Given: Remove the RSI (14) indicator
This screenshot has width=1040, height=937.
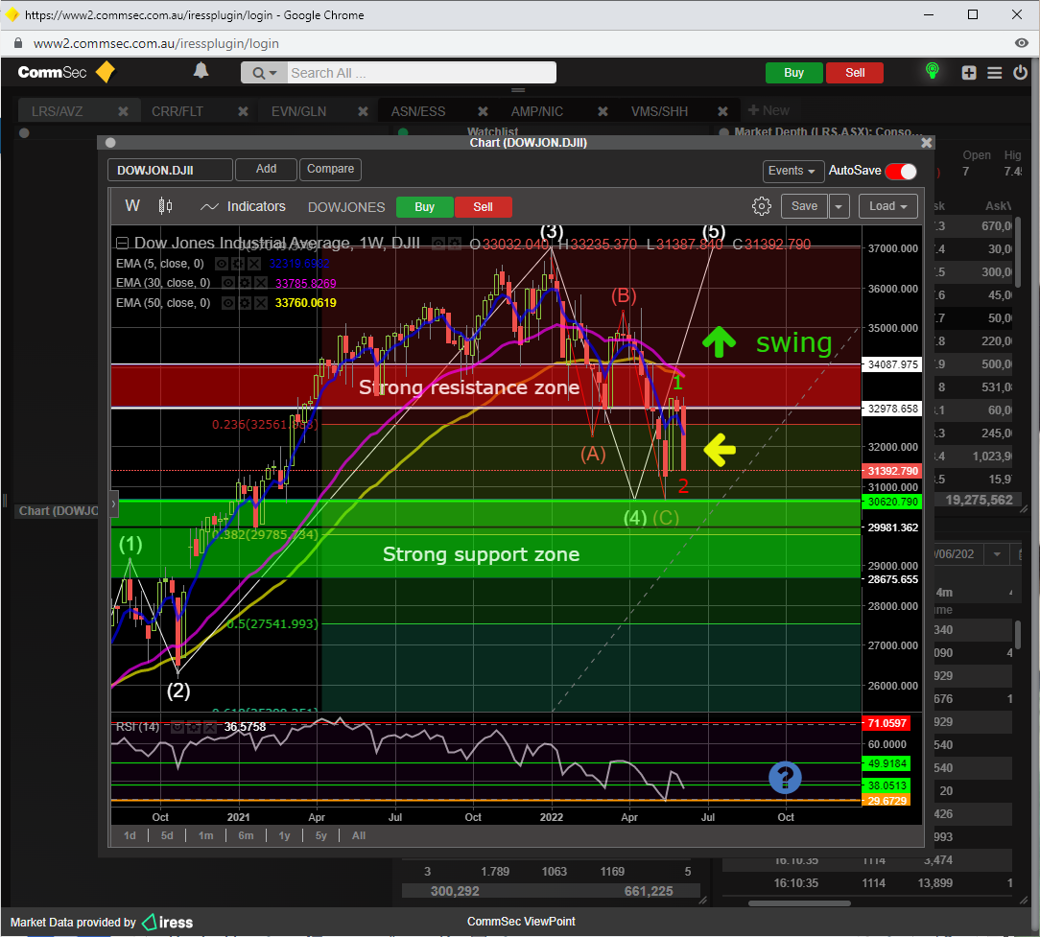Looking at the screenshot, I should [x=209, y=728].
